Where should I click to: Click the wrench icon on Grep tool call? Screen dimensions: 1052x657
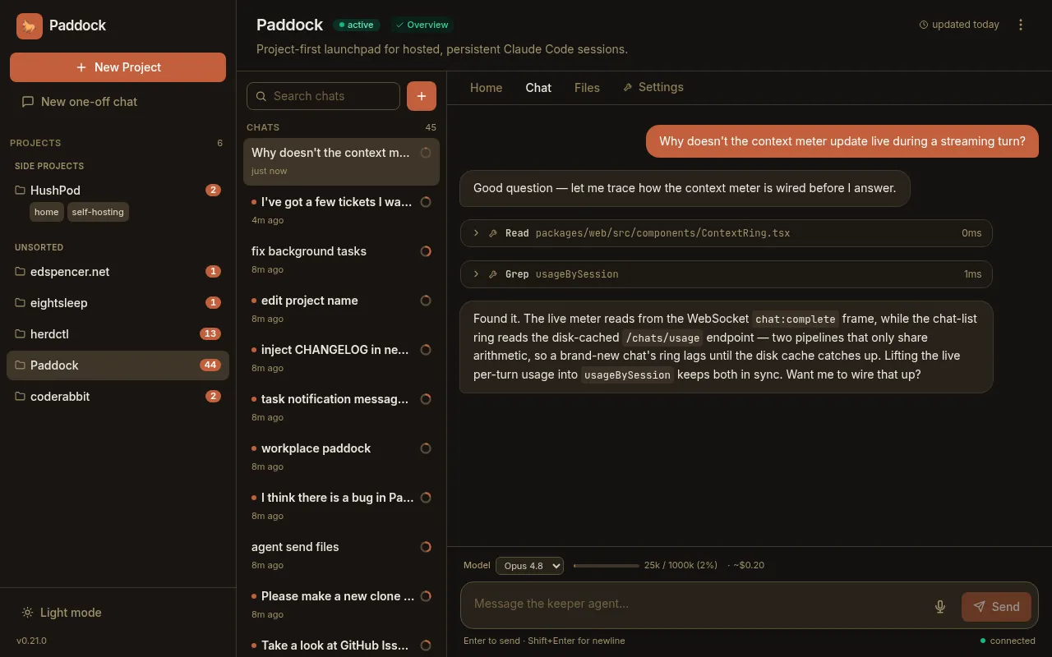493,274
